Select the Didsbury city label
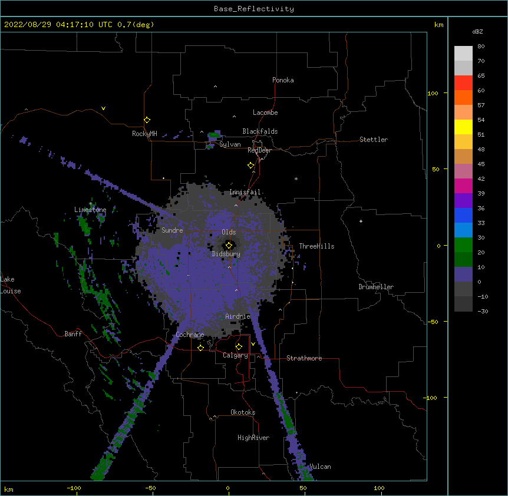 click(x=226, y=254)
